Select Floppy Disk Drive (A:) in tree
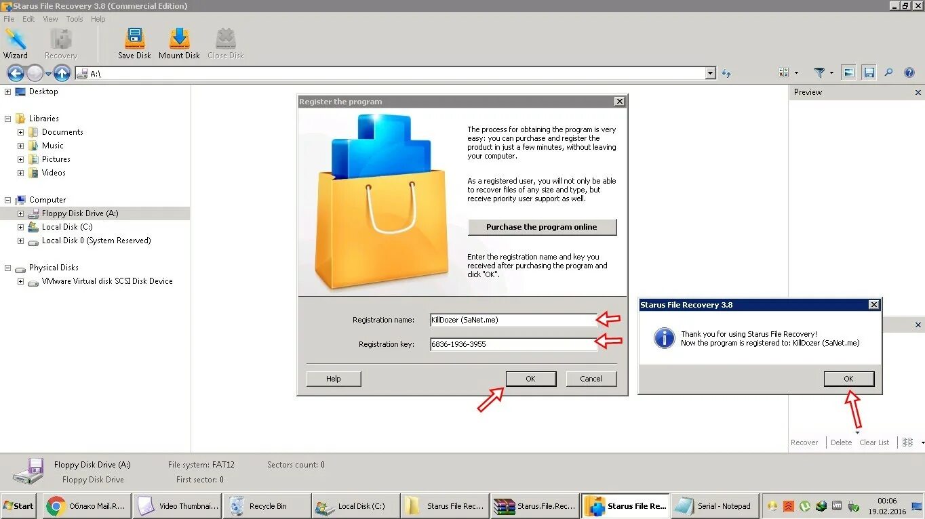 (80, 213)
